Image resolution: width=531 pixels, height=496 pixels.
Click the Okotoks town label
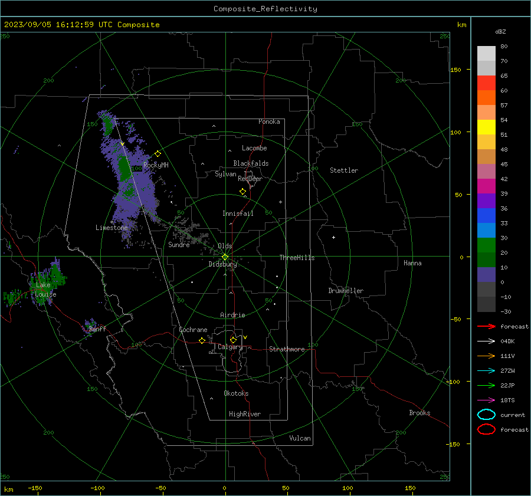pos(236,393)
